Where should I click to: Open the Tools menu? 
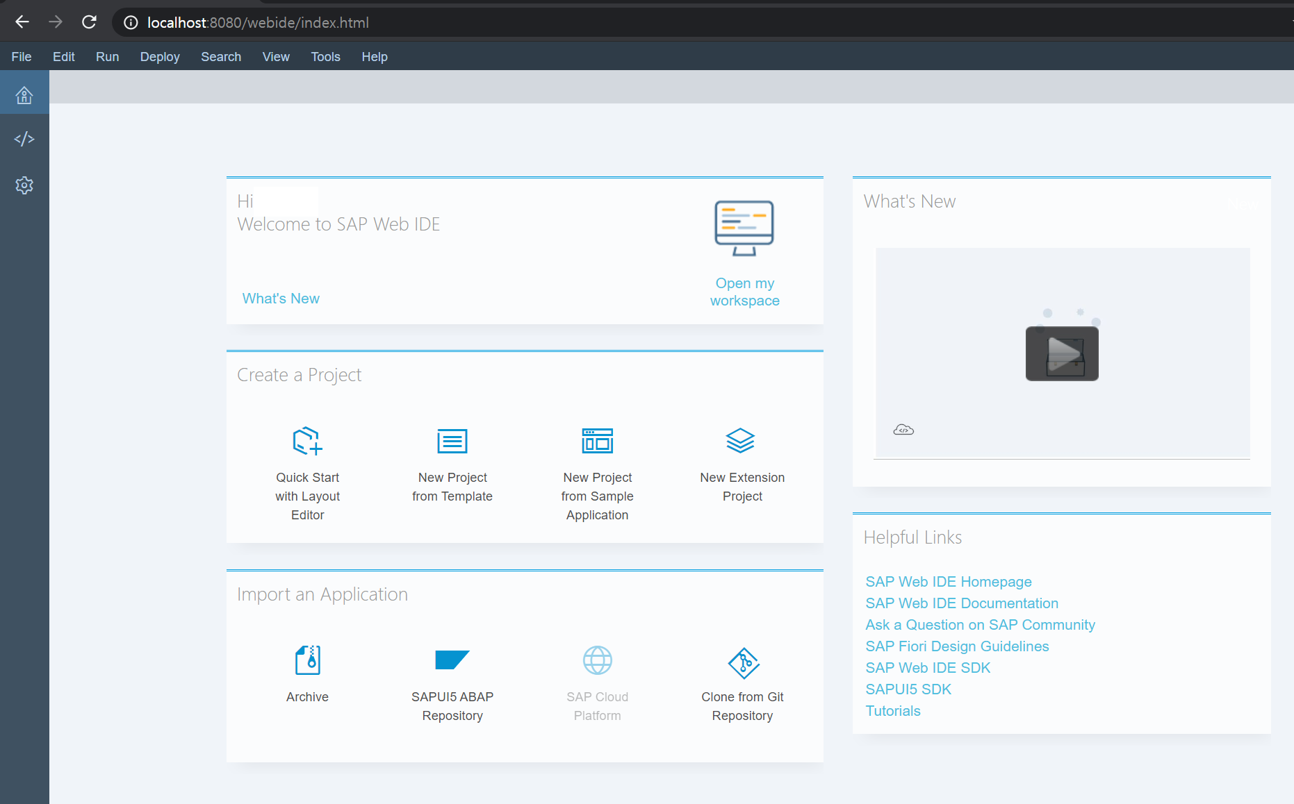coord(326,57)
